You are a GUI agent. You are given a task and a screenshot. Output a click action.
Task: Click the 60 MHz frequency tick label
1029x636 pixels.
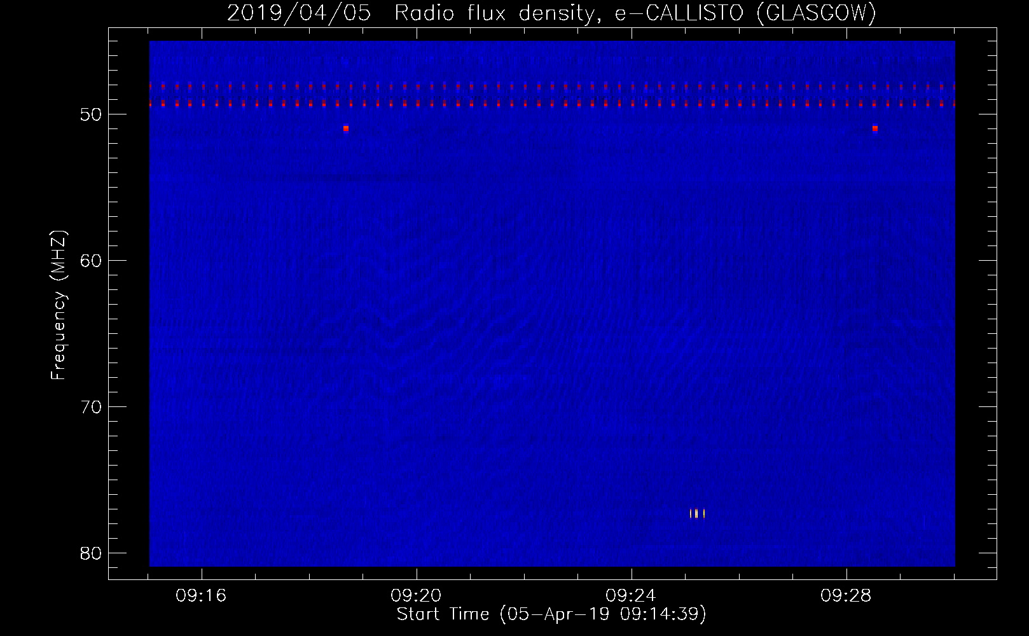pyautogui.click(x=92, y=261)
